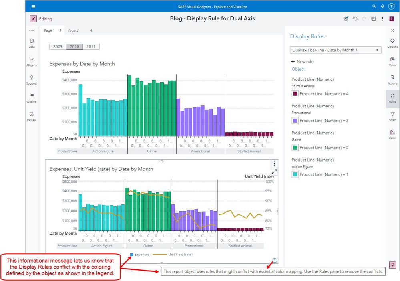Viewport: 400px width, 281px height.
Task: Switch to the Page 1 tab
Action: click(49, 30)
